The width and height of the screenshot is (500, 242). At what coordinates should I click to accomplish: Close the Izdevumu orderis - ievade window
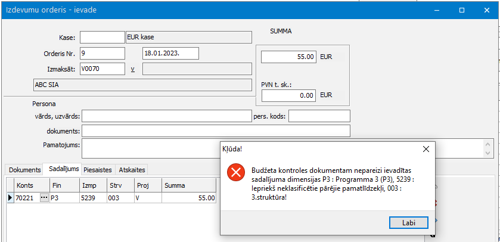tap(487, 10)
